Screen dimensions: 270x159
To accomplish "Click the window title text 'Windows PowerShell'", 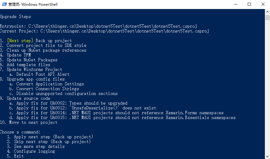I will pos(39,5).
